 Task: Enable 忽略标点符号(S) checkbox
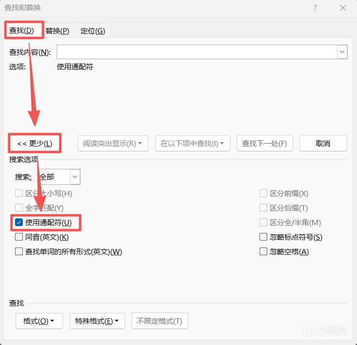point(263,237)
